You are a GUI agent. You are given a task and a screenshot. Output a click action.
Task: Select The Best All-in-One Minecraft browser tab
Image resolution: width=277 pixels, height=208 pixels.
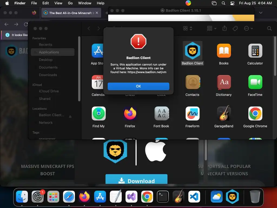(x=71, y=13)
